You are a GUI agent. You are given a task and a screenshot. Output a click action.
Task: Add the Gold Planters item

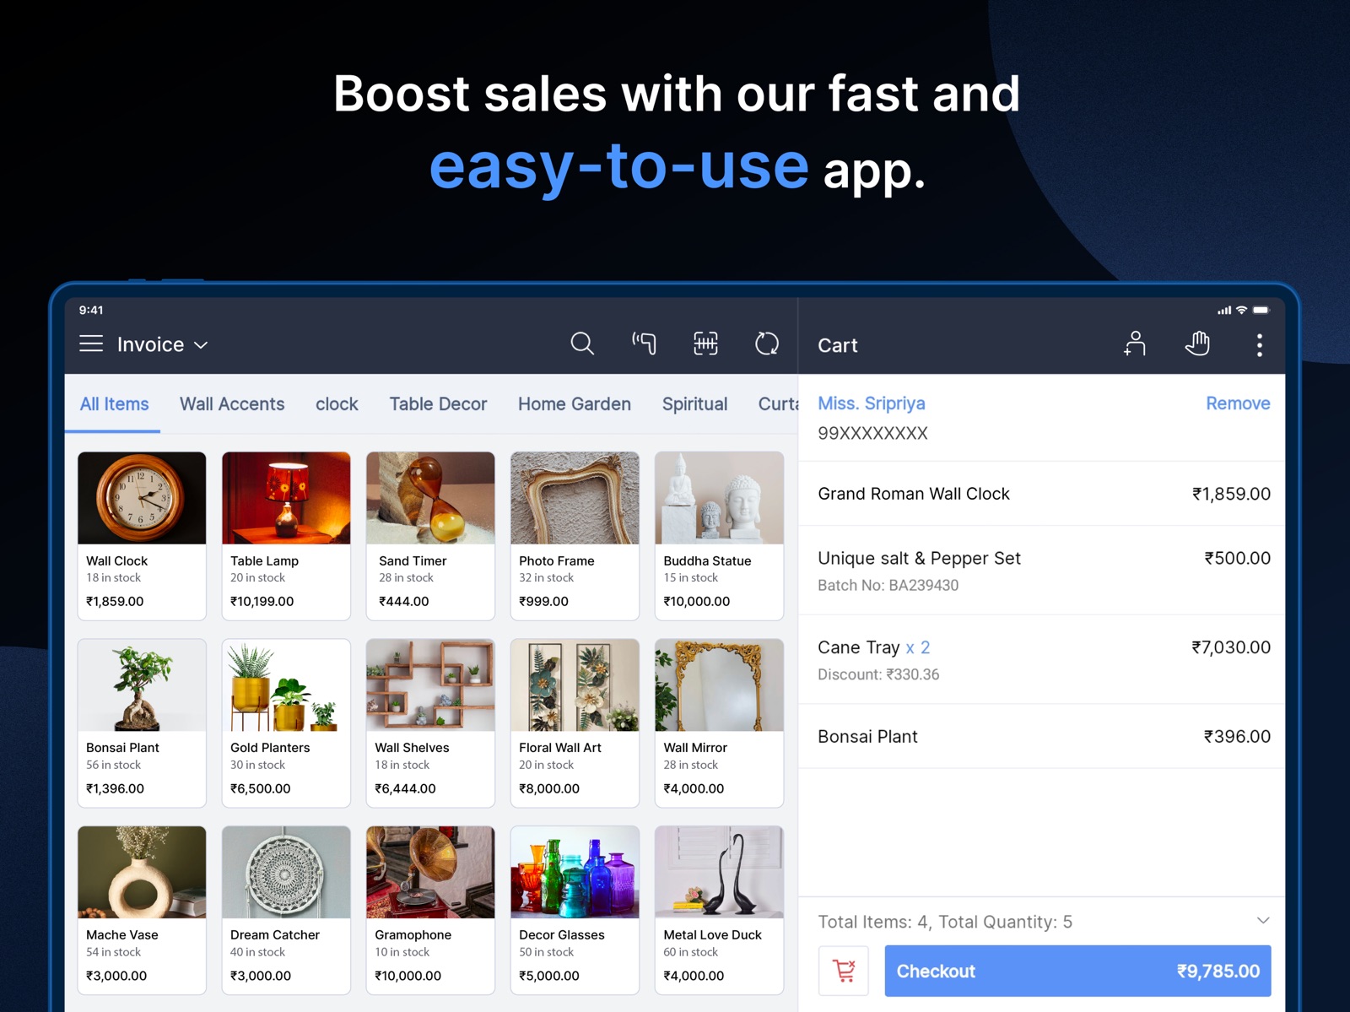click(x=286, y=723)
